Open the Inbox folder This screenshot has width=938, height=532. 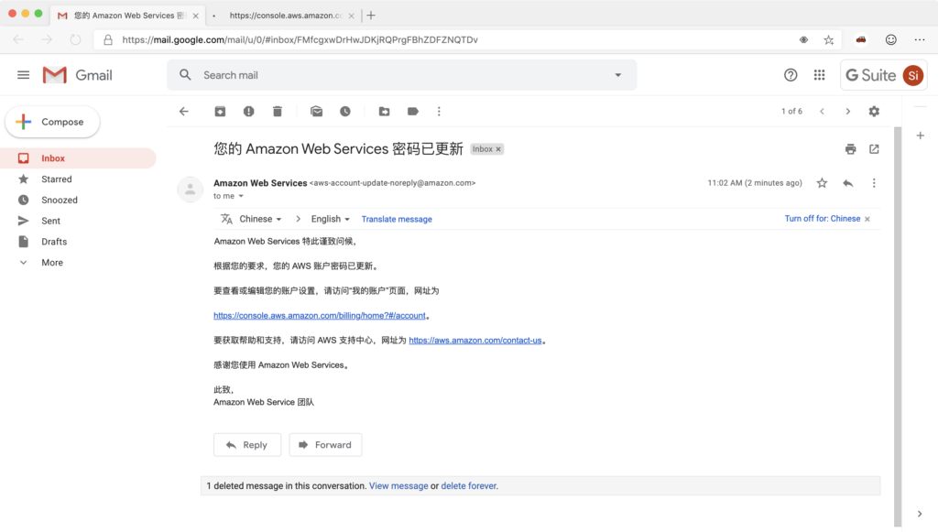78,158
